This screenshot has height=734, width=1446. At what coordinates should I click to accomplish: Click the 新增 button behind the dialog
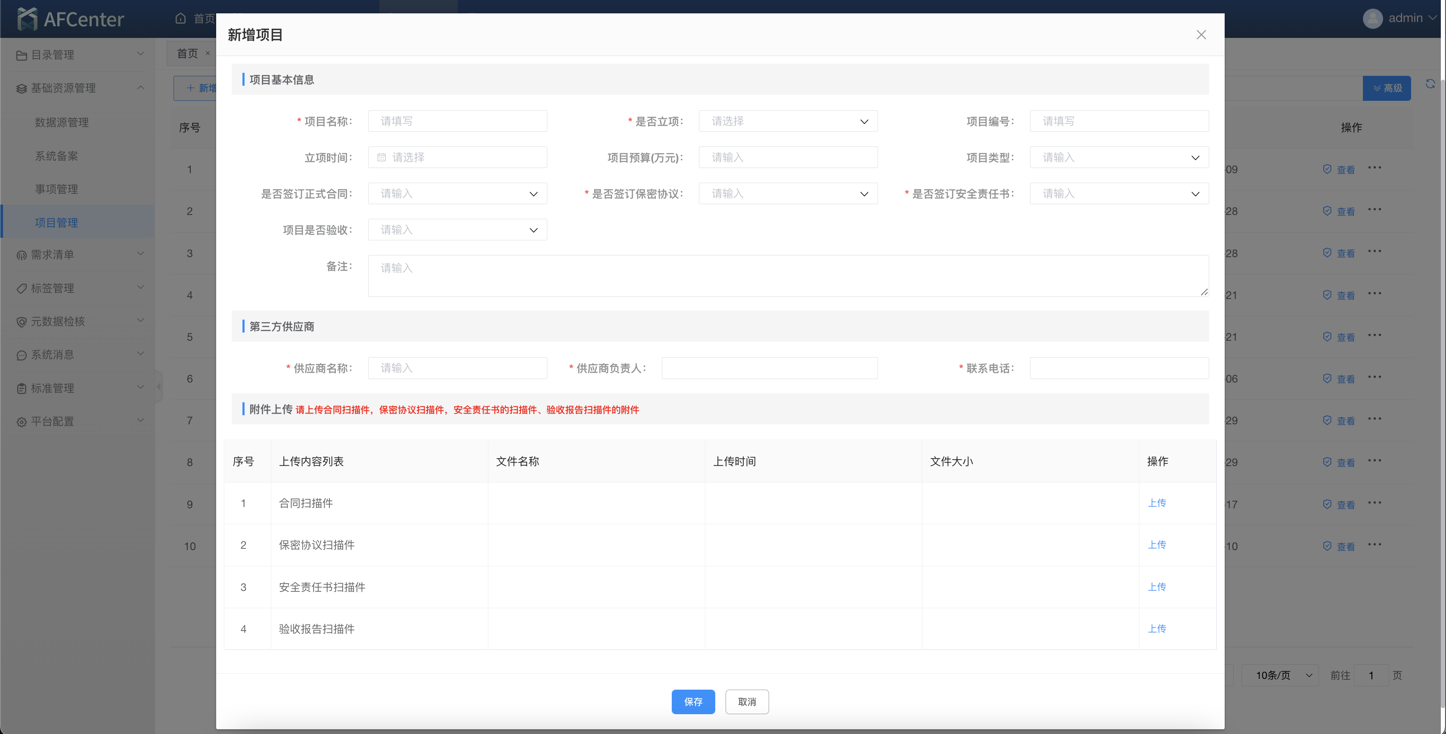click(195, 88)
